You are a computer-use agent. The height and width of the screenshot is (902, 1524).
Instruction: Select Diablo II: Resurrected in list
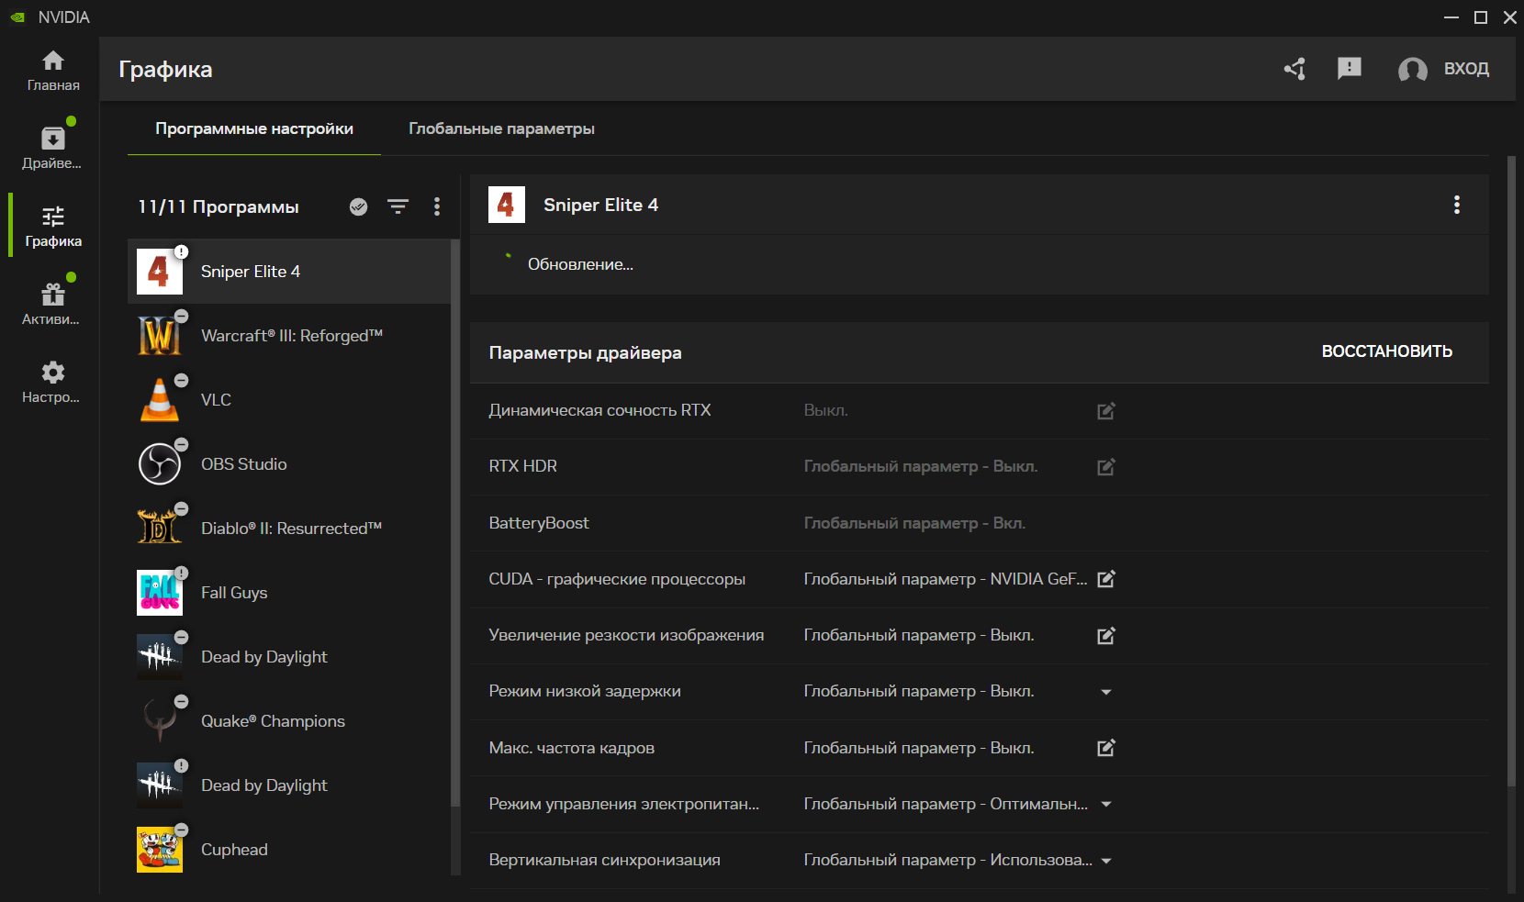coord(289,529)
